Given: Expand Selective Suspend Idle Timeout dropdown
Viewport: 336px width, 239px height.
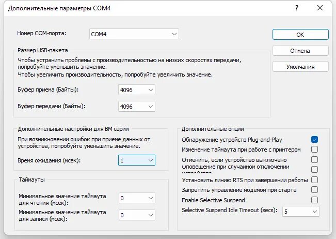Looking at the screenshot, I should [x=300, y=211].
